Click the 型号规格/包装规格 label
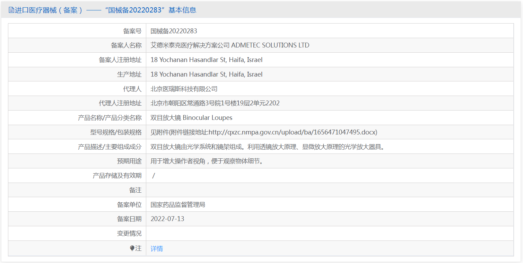 tap(116, 132)
